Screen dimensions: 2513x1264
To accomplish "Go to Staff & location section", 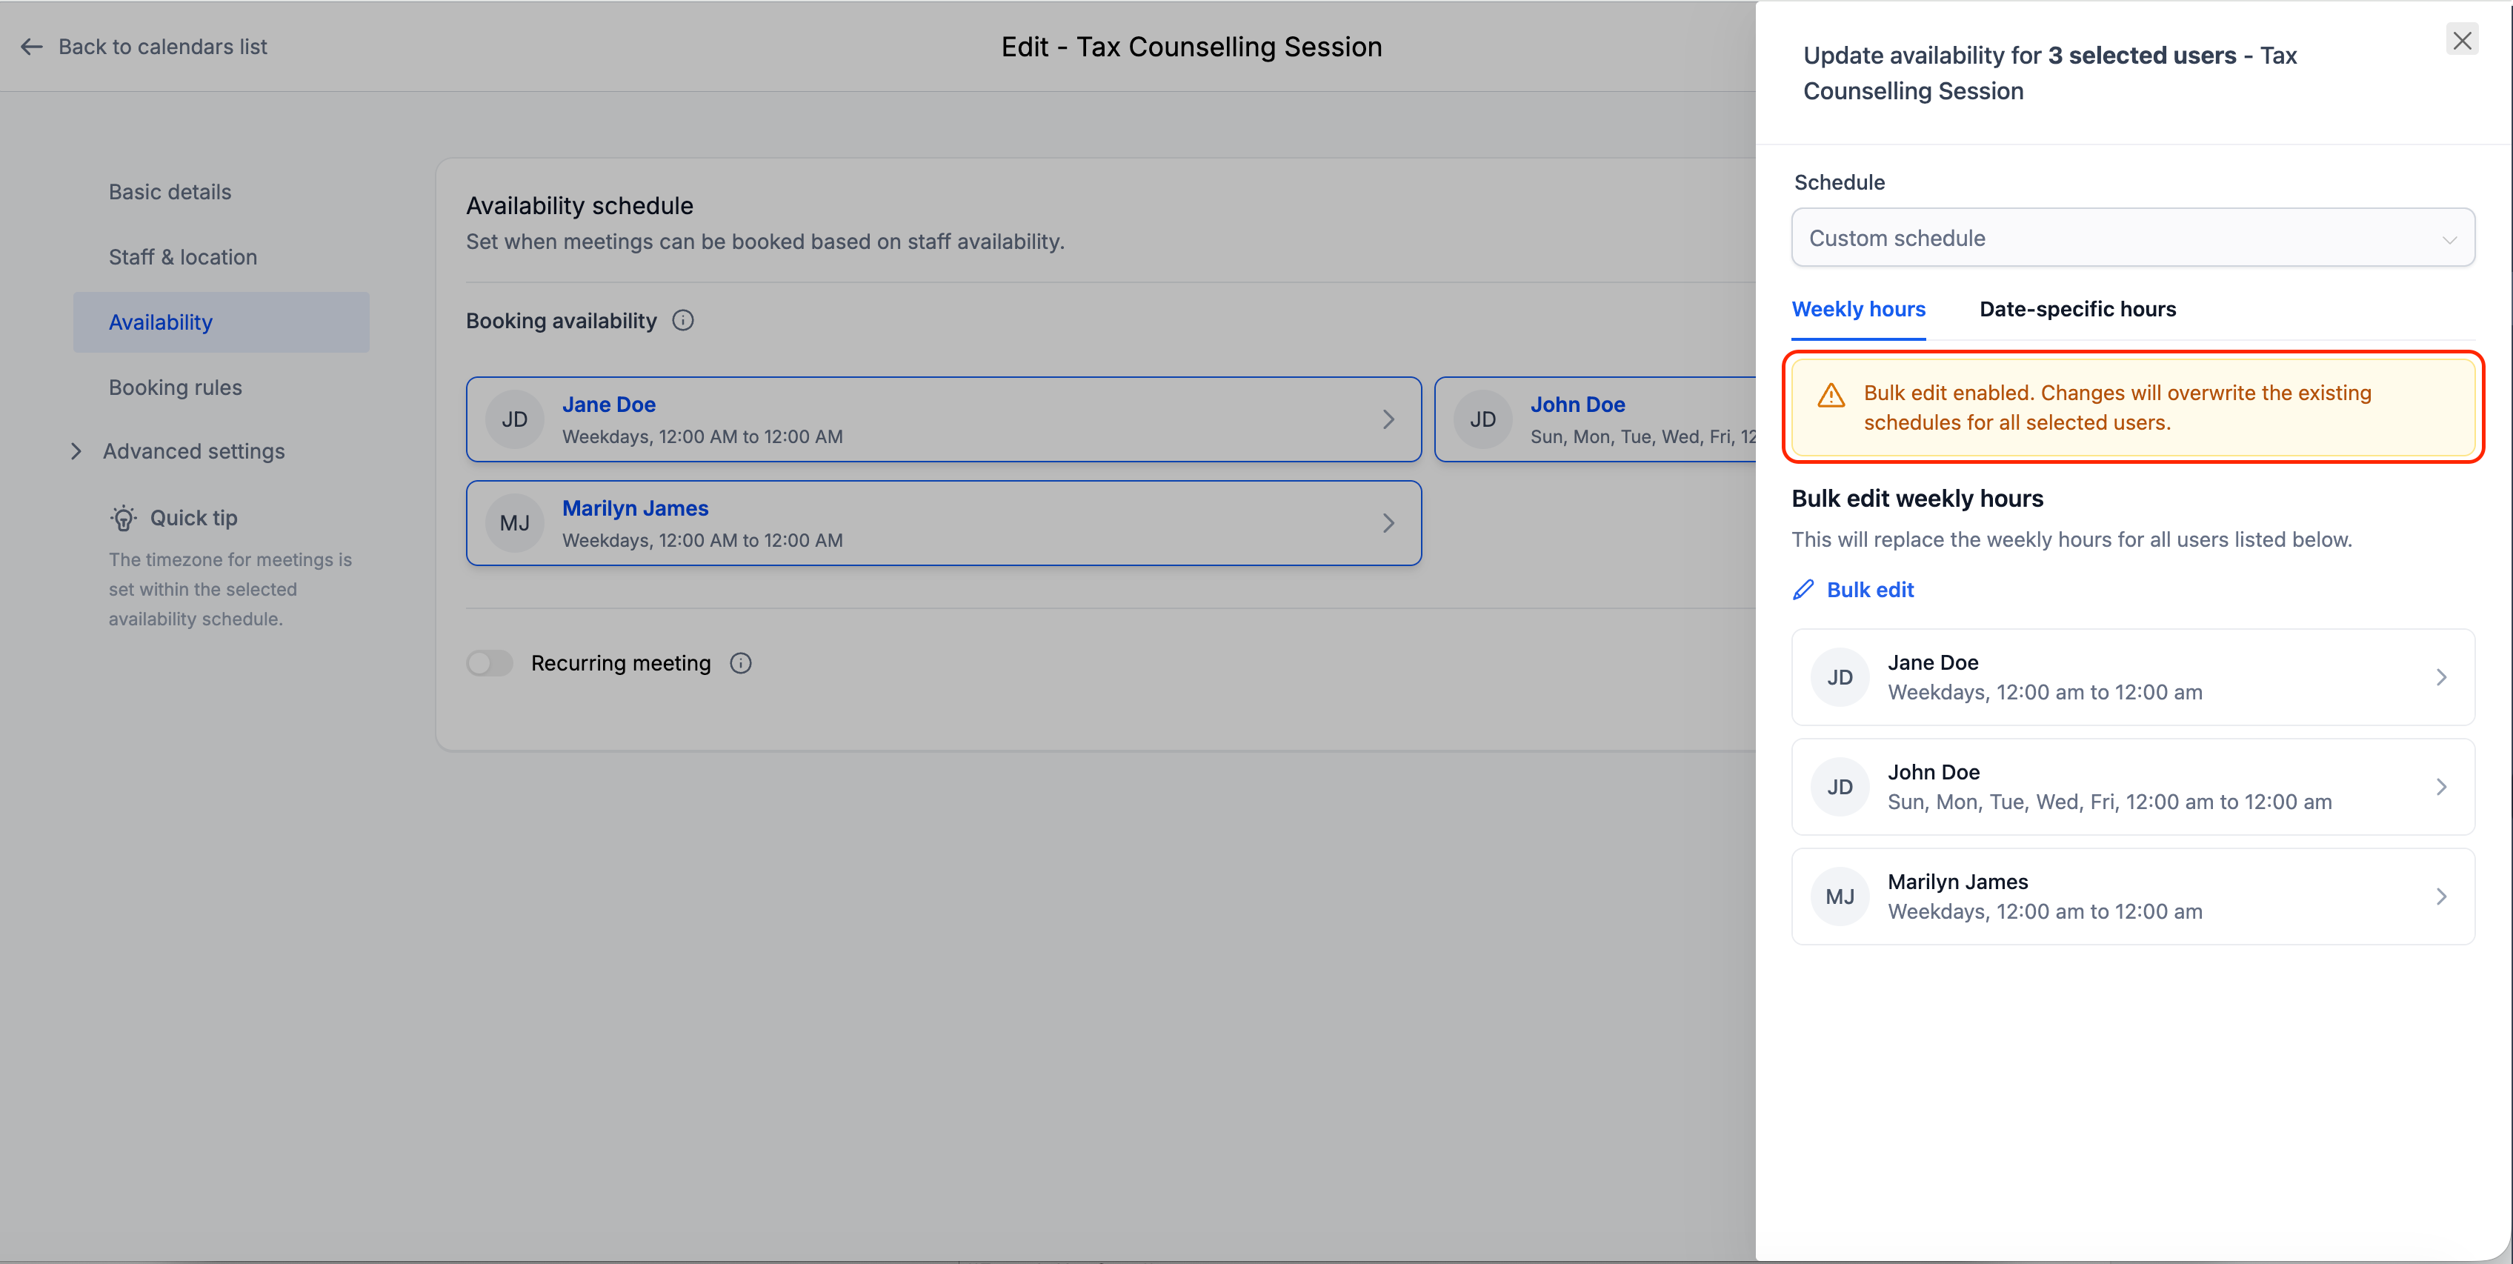I will coord(182,258).
